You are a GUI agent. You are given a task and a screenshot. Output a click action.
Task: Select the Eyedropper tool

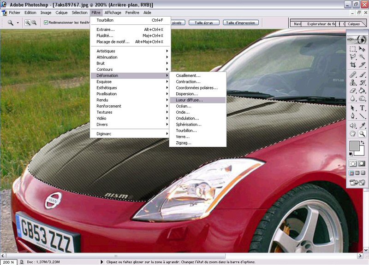pos(362,126)
